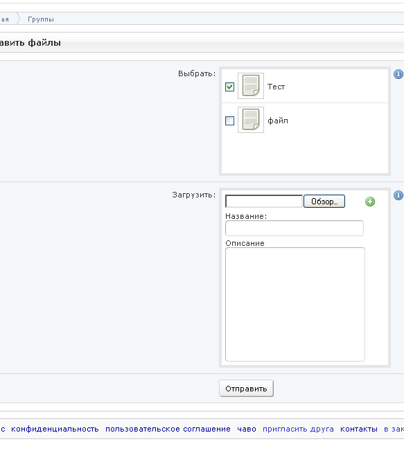Follow the пригласить друга link
This screenshot has width=404, height=453.
pyautogui.click(x=298, y=429)
